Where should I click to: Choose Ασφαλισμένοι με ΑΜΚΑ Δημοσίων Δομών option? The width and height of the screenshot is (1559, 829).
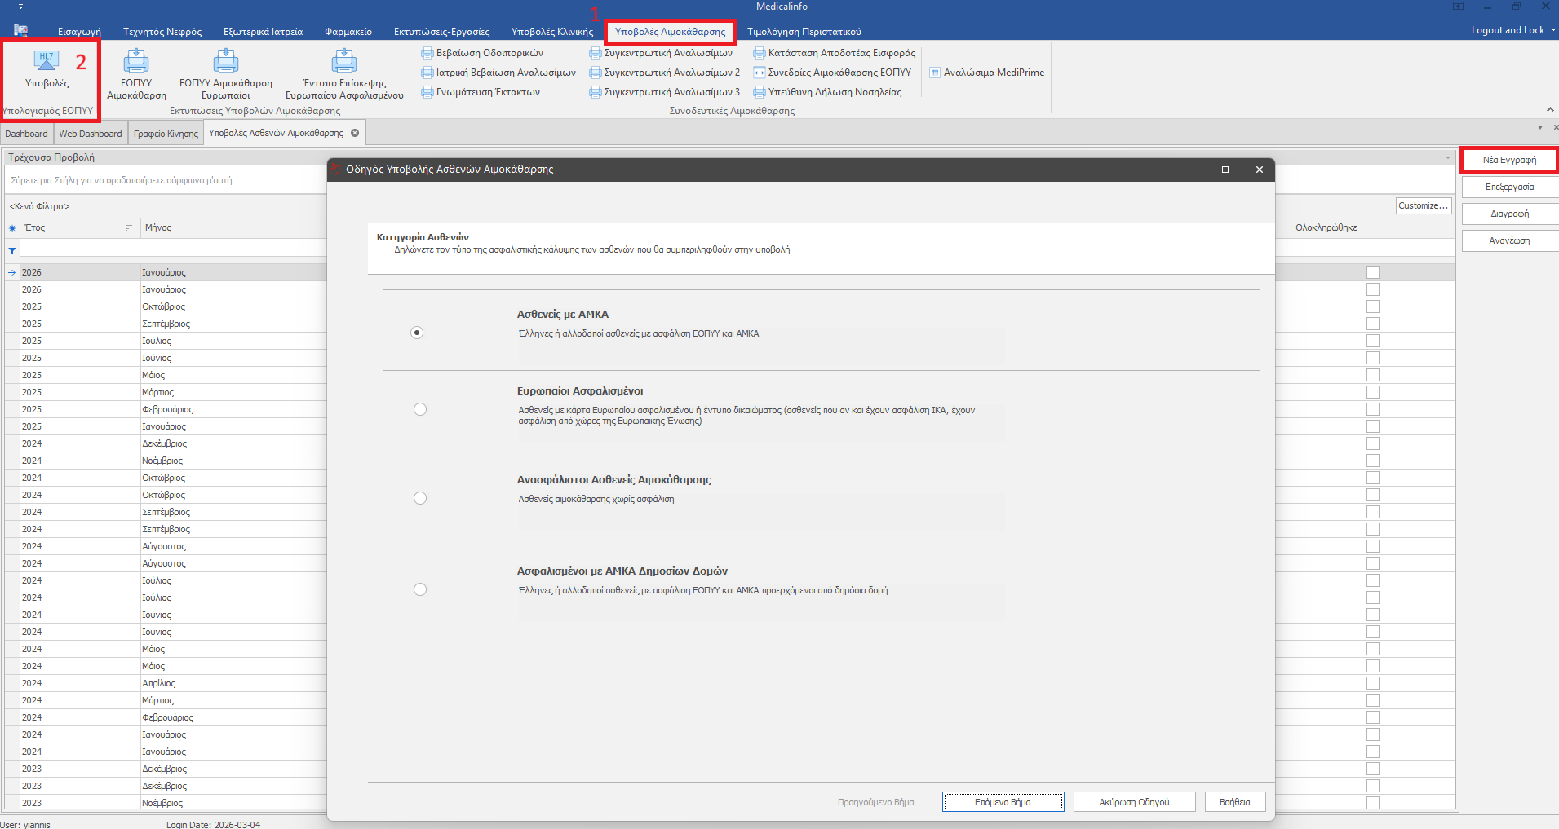pyautogui.click(x=420, y=589)
